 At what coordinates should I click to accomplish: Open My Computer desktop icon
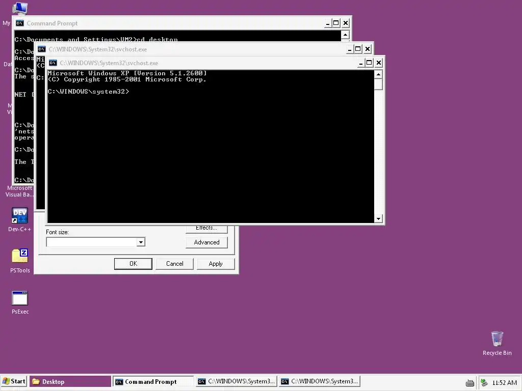[x=20, y=8]
